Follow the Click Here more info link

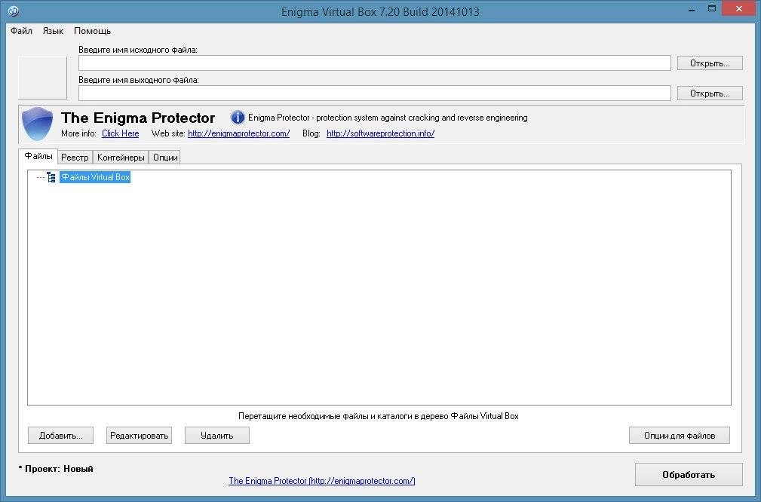121,133
